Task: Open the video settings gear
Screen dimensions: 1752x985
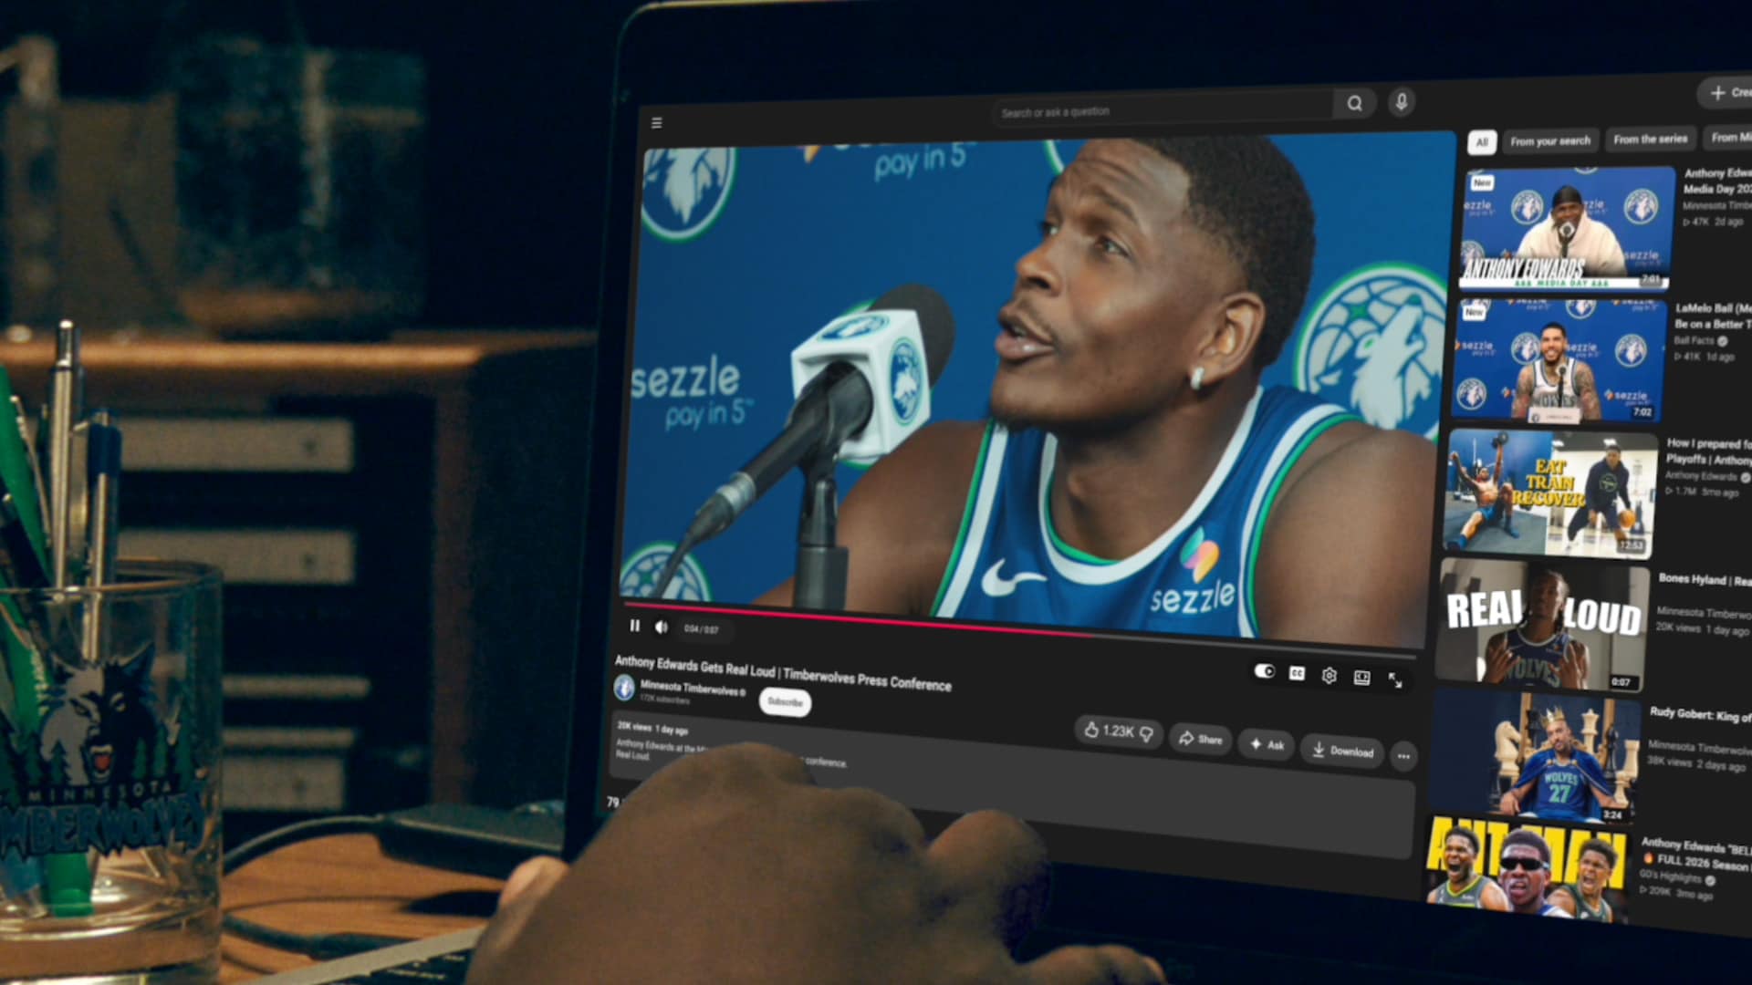Action: (x=1330, y=675)
